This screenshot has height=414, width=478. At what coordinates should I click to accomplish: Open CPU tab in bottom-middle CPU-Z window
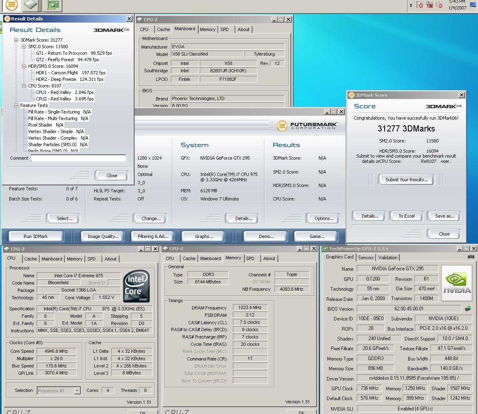click(170, 258)
